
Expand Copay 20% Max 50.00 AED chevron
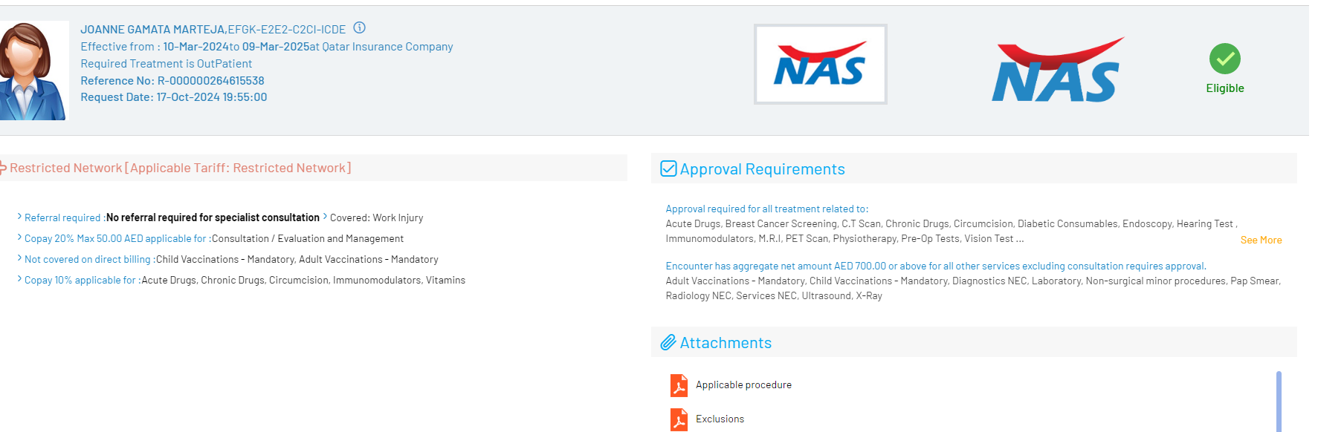tap(19, 238)
